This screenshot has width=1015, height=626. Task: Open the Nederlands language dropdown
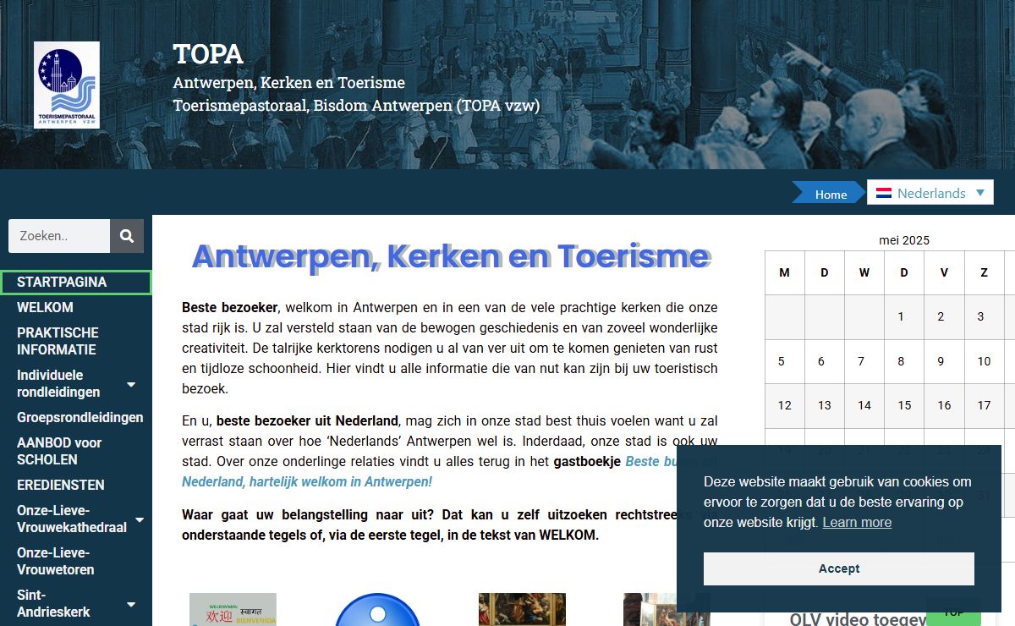(930, 193)
